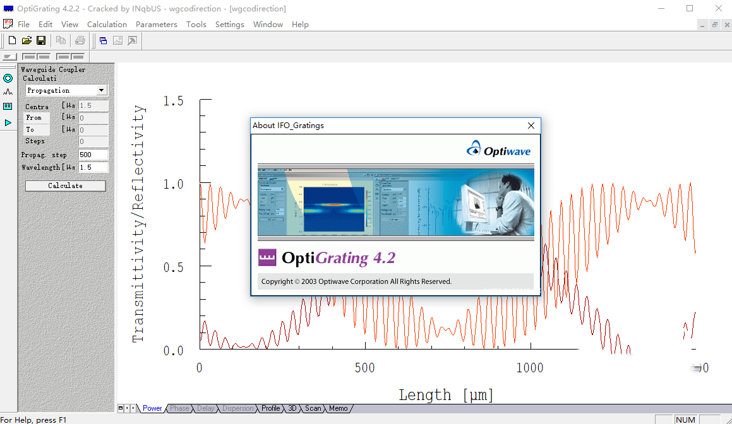Open the Calculation menu

pos(107,24)
